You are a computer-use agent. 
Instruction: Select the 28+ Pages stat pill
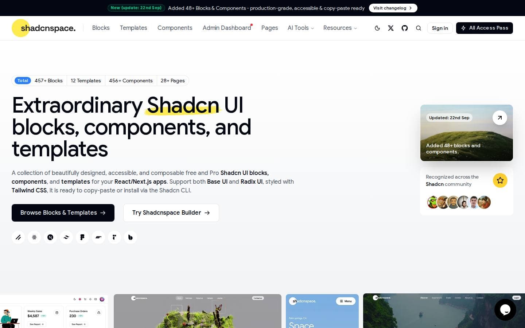click(x=173, y=81)
